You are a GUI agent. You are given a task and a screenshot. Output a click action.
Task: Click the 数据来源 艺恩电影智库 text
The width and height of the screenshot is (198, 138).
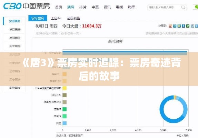(x=70, y=136)
